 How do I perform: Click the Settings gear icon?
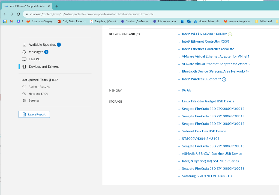(24, 100)
